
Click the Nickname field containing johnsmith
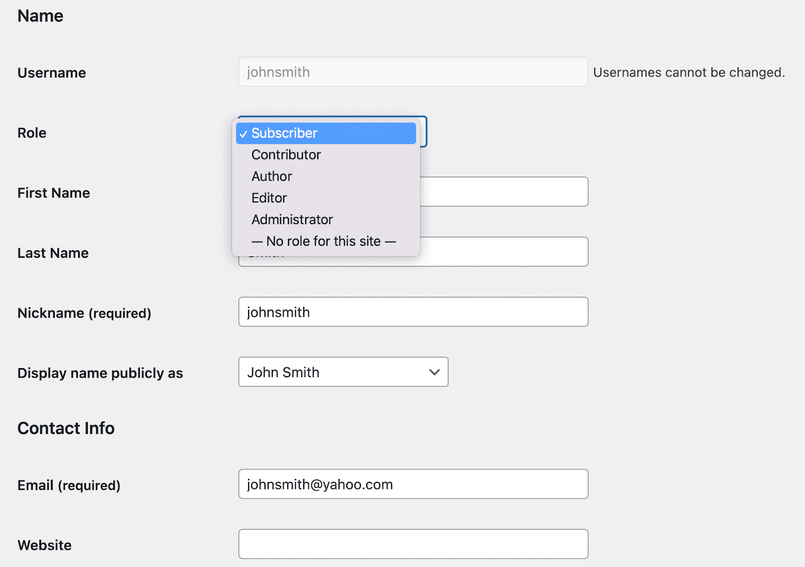[x=413, y=312]
